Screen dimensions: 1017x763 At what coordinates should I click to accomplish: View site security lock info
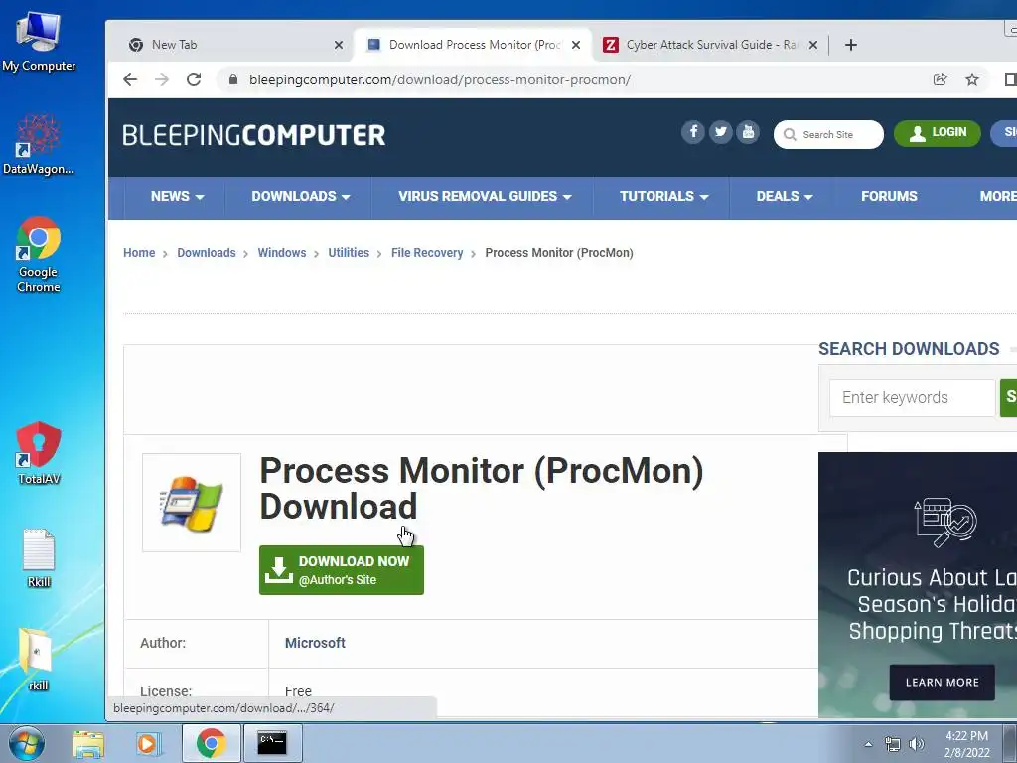(233, 79)
